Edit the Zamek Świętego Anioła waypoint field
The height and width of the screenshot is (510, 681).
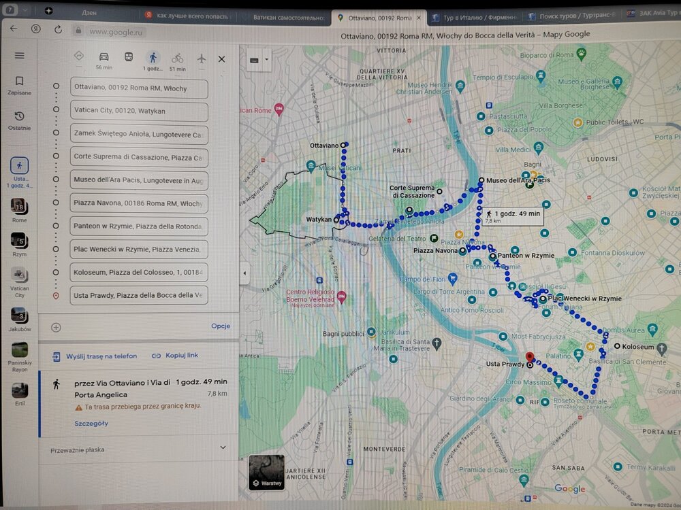click(139, 135)
